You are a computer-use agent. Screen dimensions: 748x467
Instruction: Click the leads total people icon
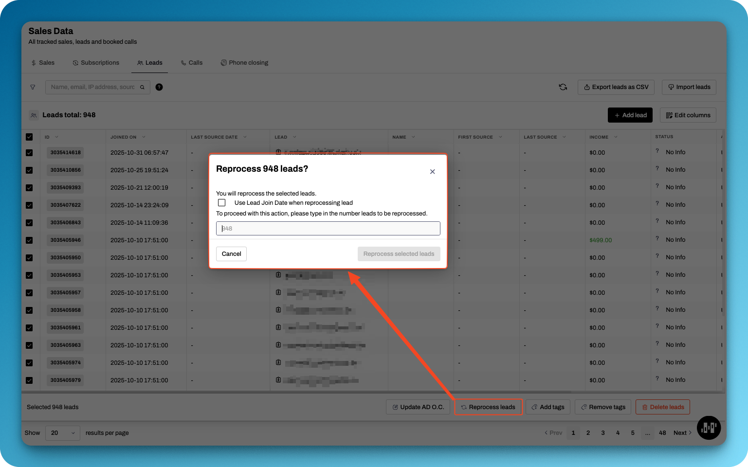(x=34, y=115)
